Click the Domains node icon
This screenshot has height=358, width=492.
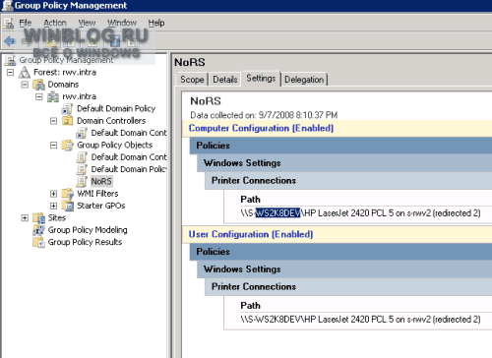[x=38, y=85]
